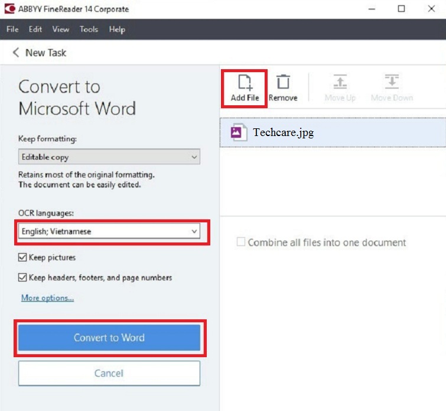Go back using the New Task arrow
The image size is (446, 411).
(x=16, y=53)
